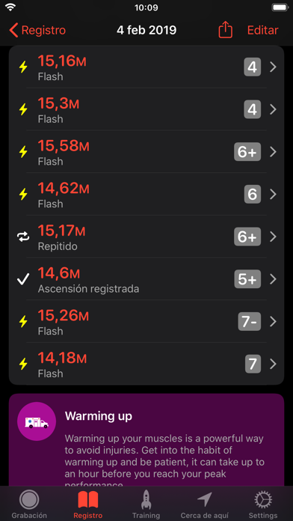Go back to Registro list
293x521 pixels.
(x=37, y=30)
